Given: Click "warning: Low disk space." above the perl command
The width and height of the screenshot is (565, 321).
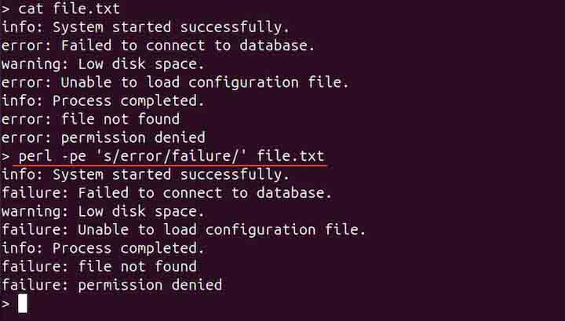Looking at the screenshot, I should pyautogui.click(x=103, y=64).
